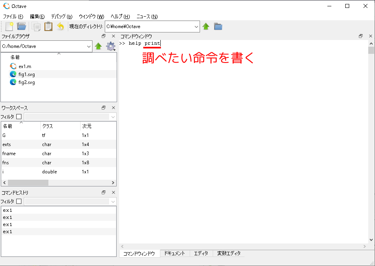The height and width of the screenshot is (266, 375).
Task: Go up one directory using toolbar green arrow
Action: (x=206, y=27)
